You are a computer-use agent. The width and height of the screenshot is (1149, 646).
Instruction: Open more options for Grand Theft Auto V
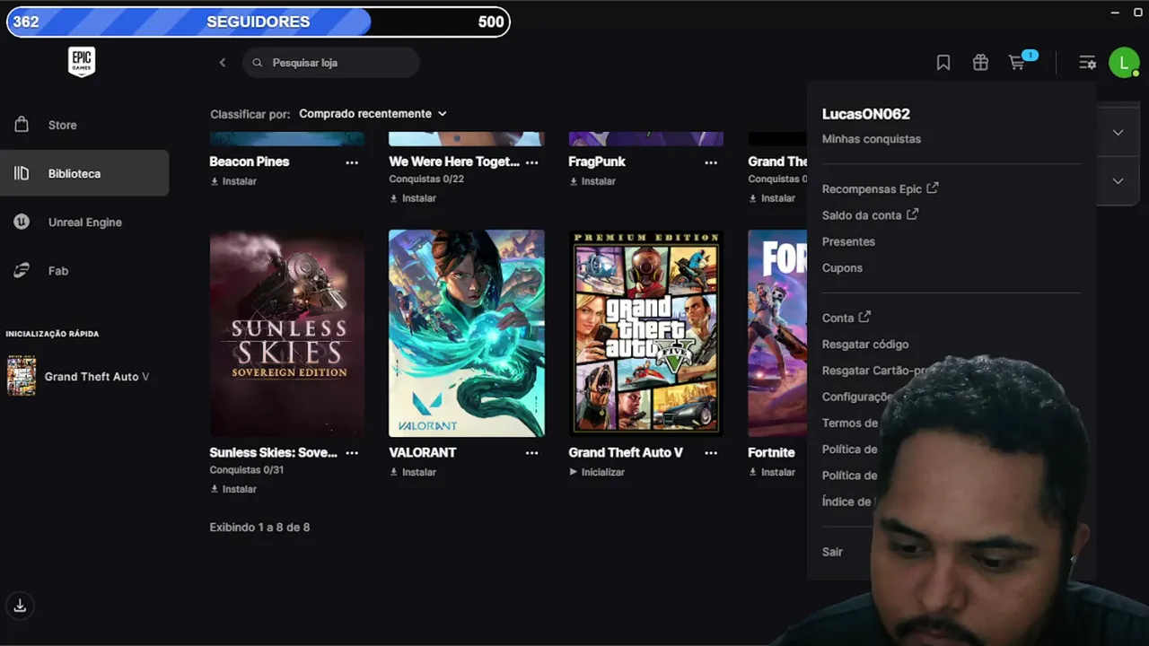[x=711, y=453]
